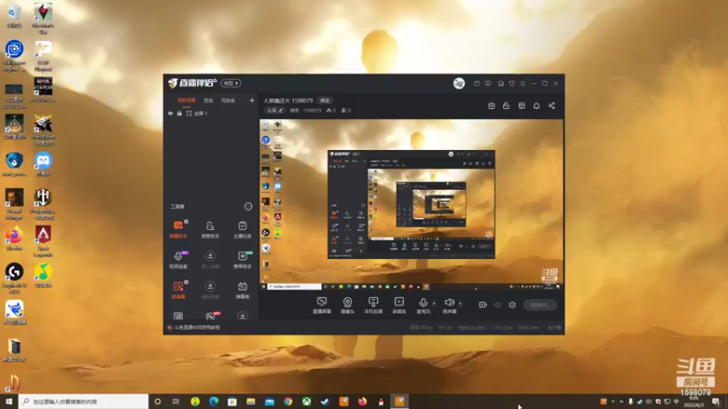Open stream settings gear icon
This screenshot has width=728, height=409.
[x=512, y=304]
